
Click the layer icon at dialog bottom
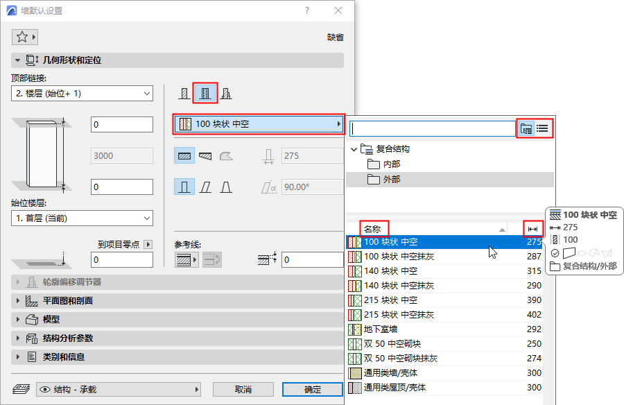click(x=21, y=389)
